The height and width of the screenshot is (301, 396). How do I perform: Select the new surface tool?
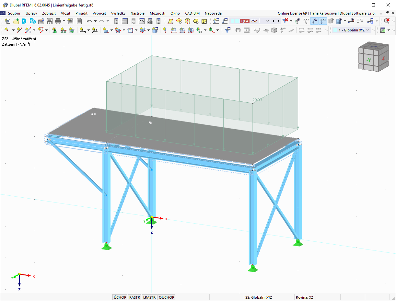tap(105, 30)
